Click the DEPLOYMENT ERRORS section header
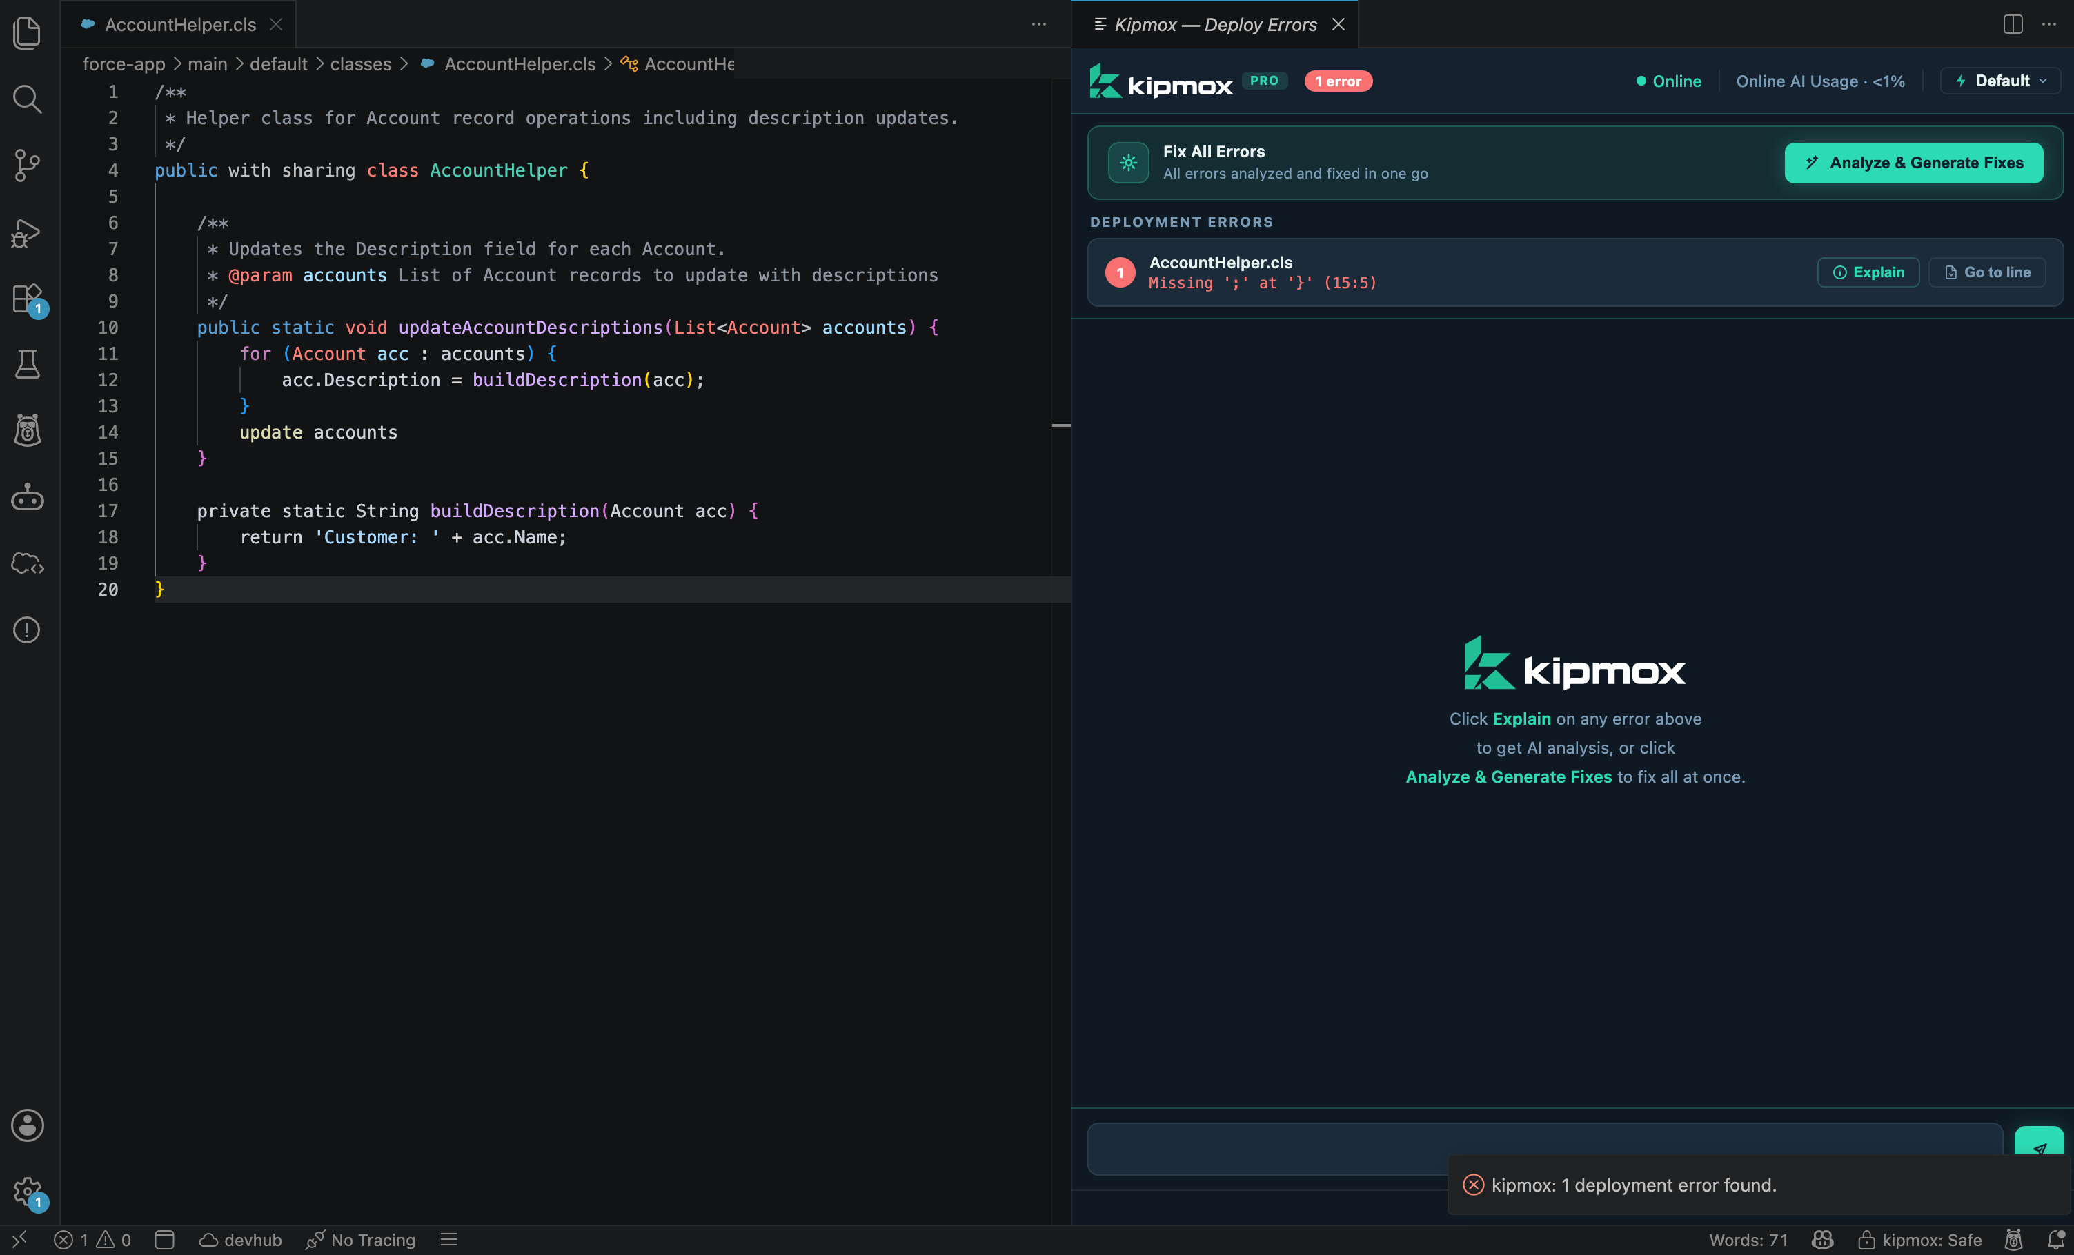 click(x=1181, y=222)
